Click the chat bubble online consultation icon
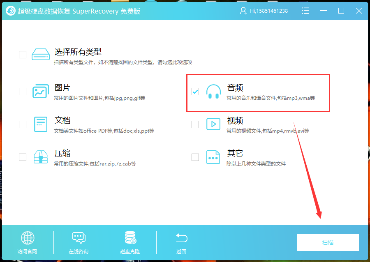370x262 pixels. point(79,238)
